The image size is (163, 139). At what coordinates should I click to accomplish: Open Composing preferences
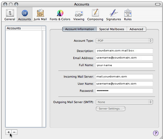tap(95, 15)
